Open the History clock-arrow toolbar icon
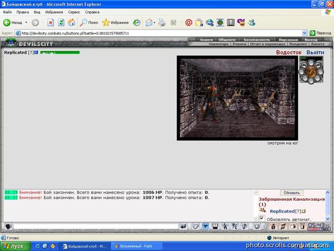Image resolution: width=334 pixels, height=251 pixels. click(136, 23)
